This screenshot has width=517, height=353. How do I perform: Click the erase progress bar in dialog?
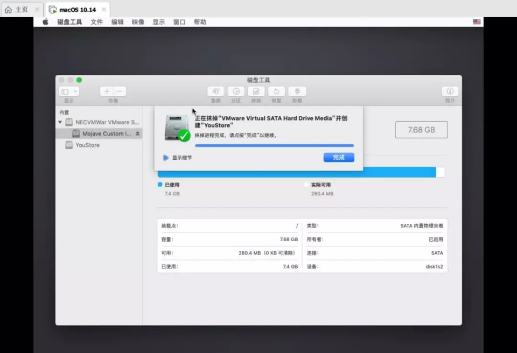coord(274,145)
